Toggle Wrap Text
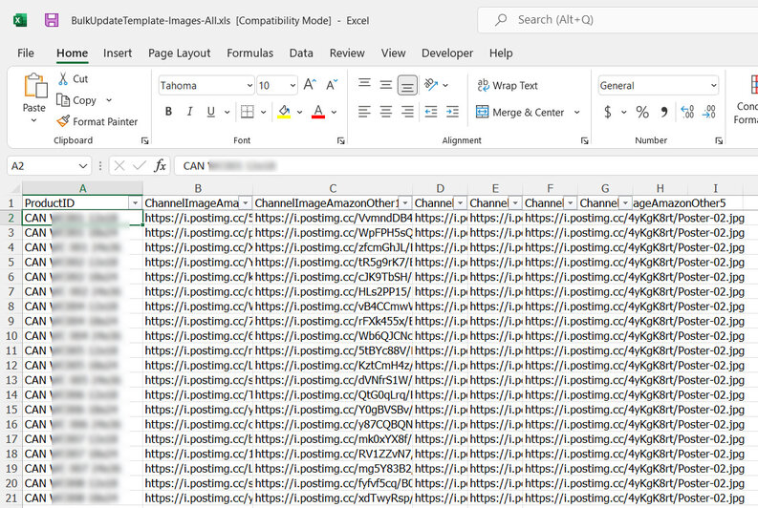Screen dimensions: 758x508 click(x=508, y=86)
